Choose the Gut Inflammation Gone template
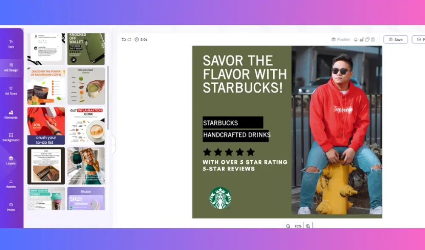The width and height of the screenshot is (425, 250). 86,126
